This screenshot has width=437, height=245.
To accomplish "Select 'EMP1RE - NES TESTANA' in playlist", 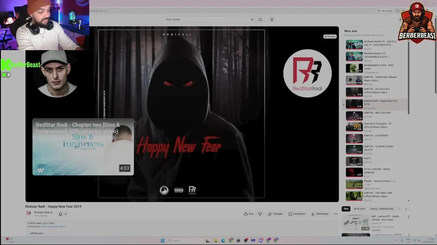I will coord(376,115).
